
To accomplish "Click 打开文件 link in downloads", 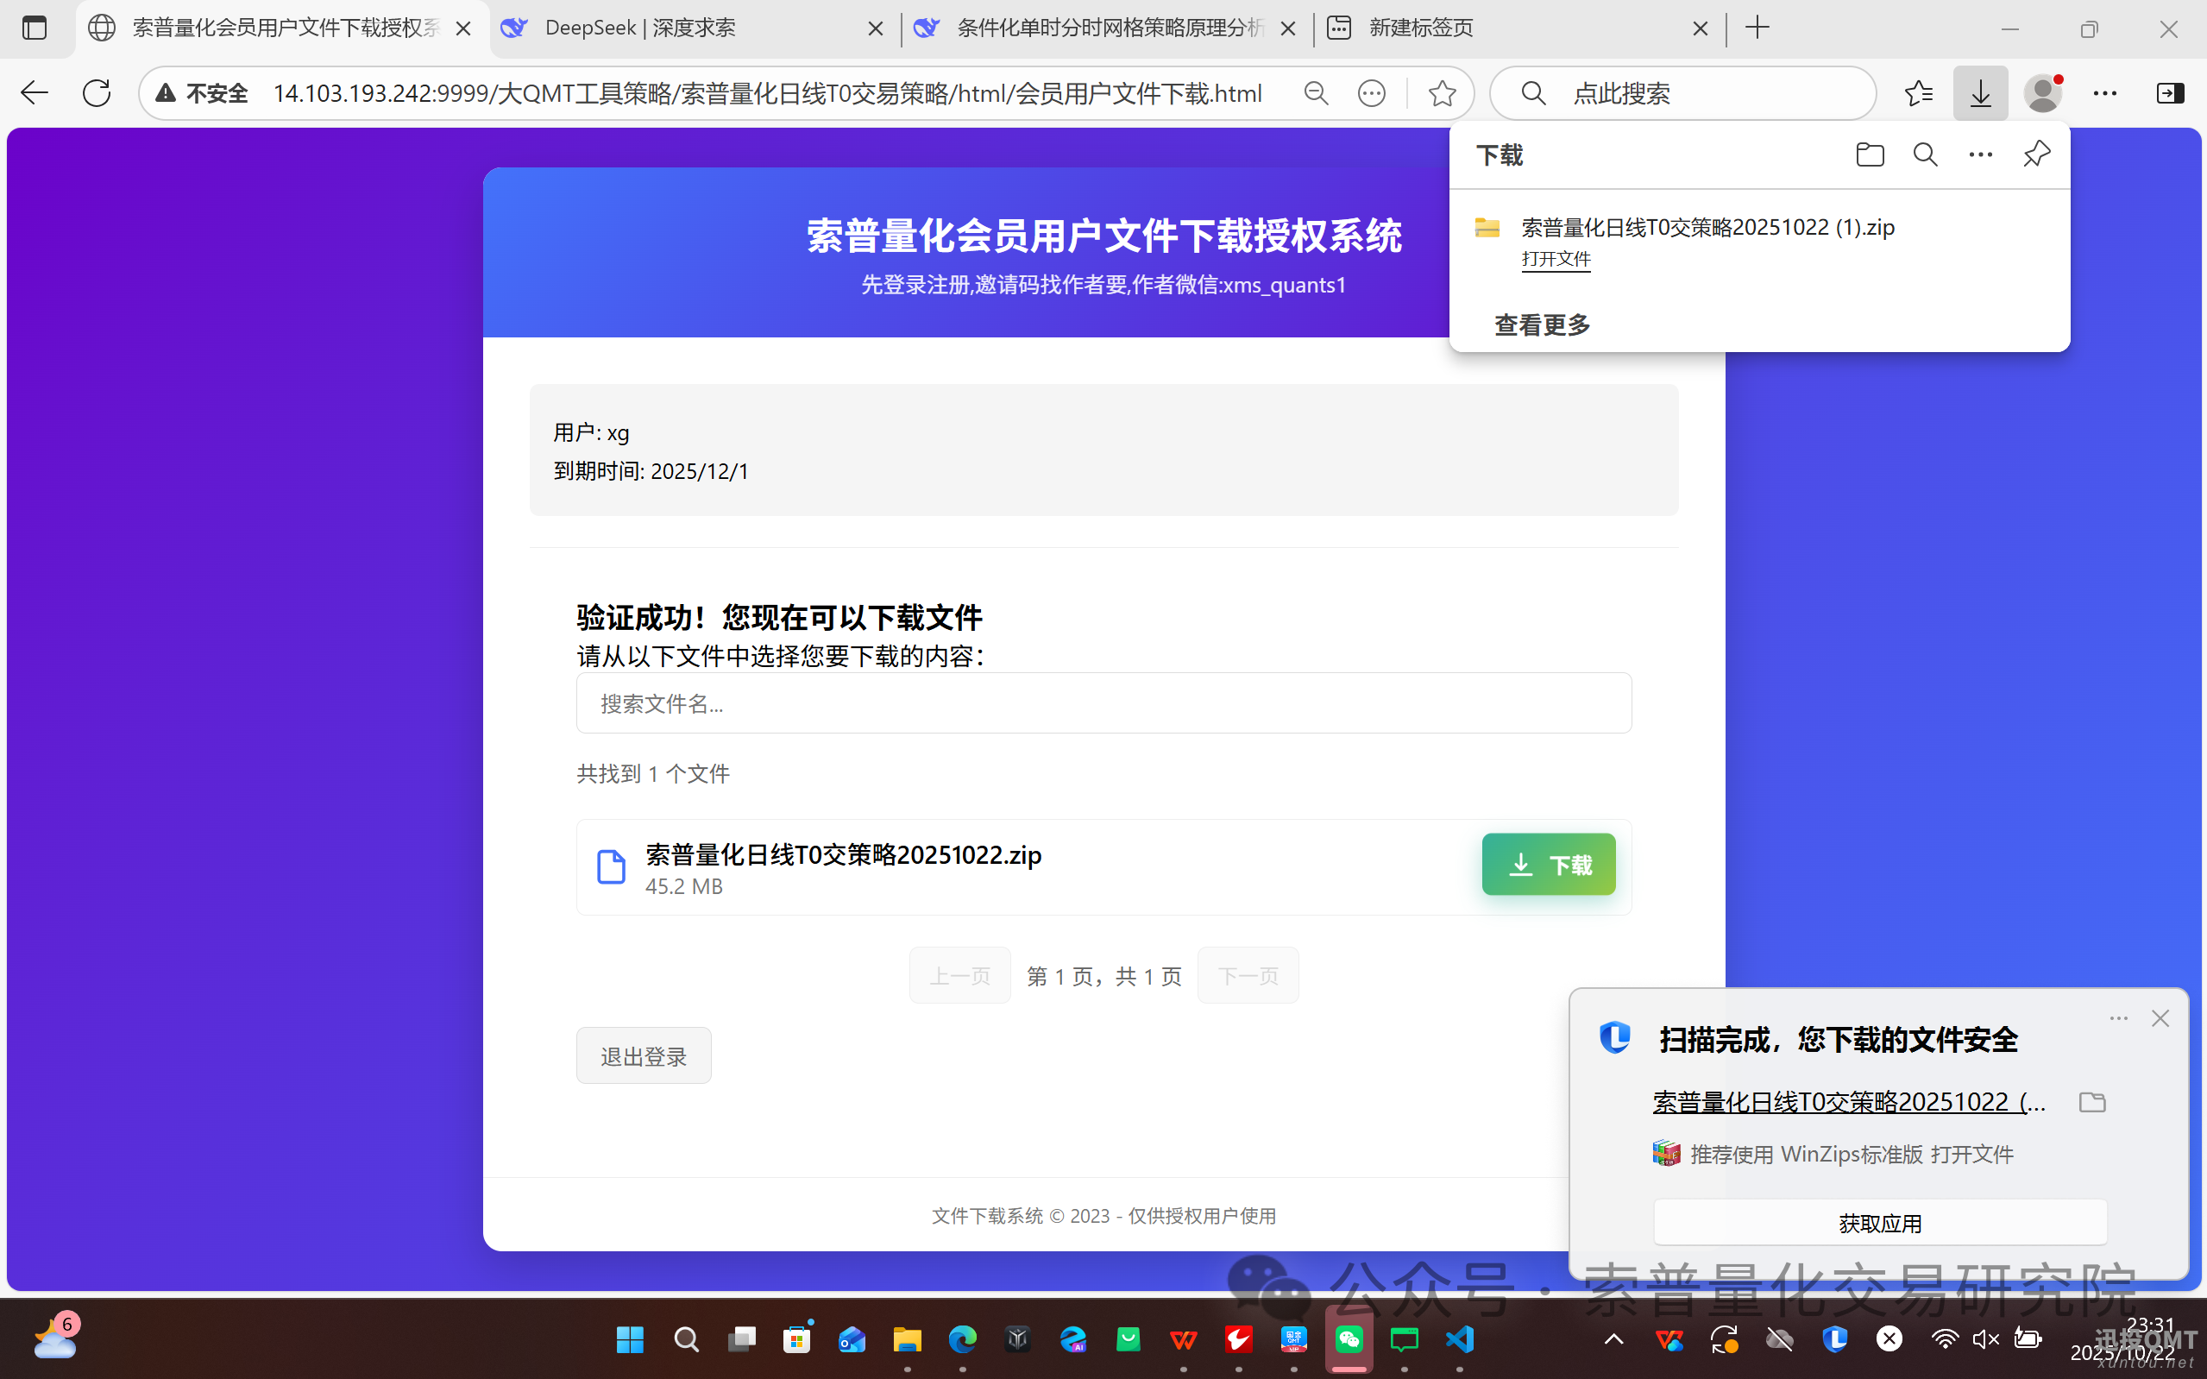I will [1556, 259].
